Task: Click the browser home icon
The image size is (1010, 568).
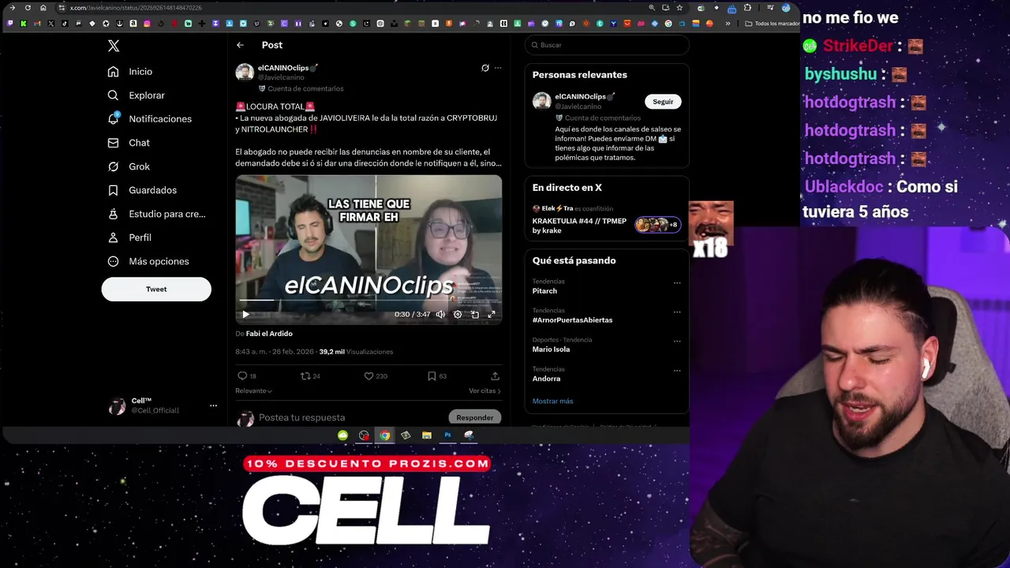Action: [43, 8]
